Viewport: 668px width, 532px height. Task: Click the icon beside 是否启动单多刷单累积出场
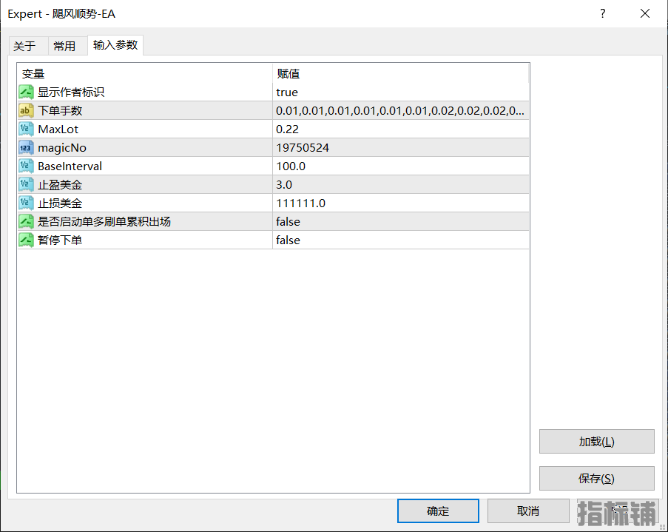27,222
